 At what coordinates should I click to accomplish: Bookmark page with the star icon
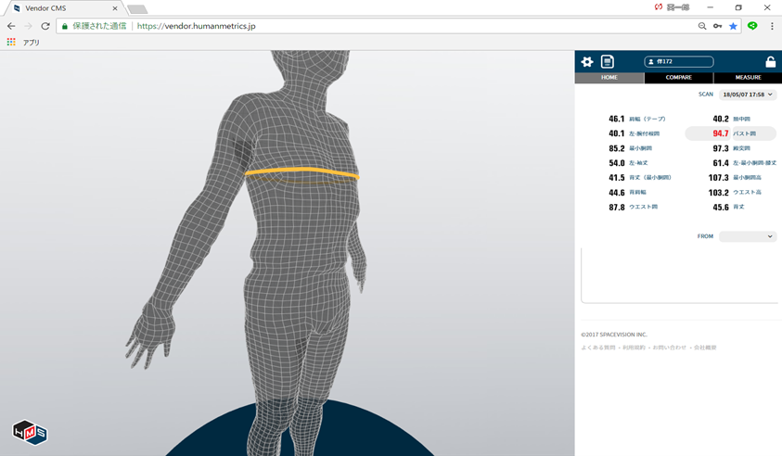click(x=733, y=26)
